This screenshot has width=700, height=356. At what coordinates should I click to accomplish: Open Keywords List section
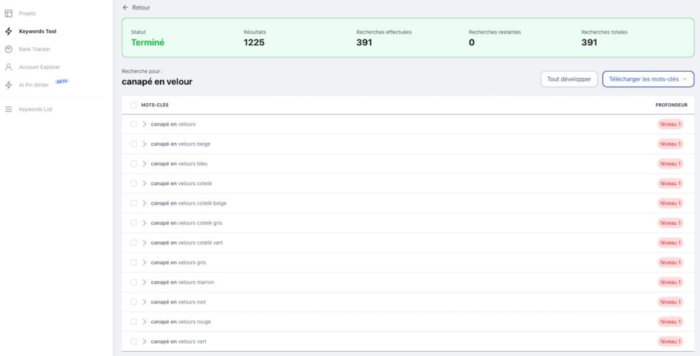[x=36, y=109]
